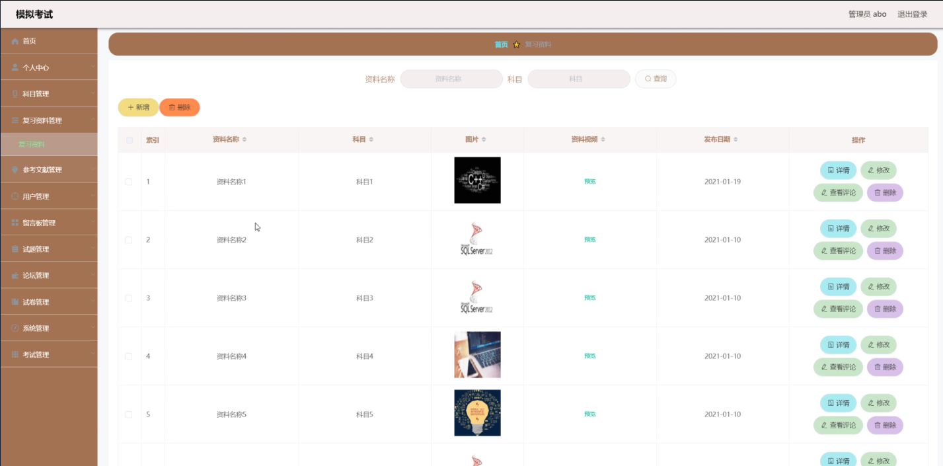Viewport: 943px width, 466px height.
Task: Click the icon beside 参考文献管理
Action: (x=15, y=170)
